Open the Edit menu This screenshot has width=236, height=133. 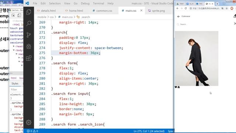(43, 3)
